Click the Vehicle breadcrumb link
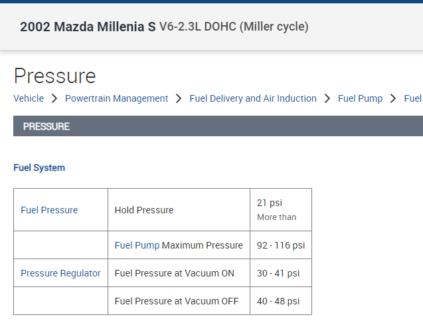The width and height of the screenshot is (423, 323). 29,98
